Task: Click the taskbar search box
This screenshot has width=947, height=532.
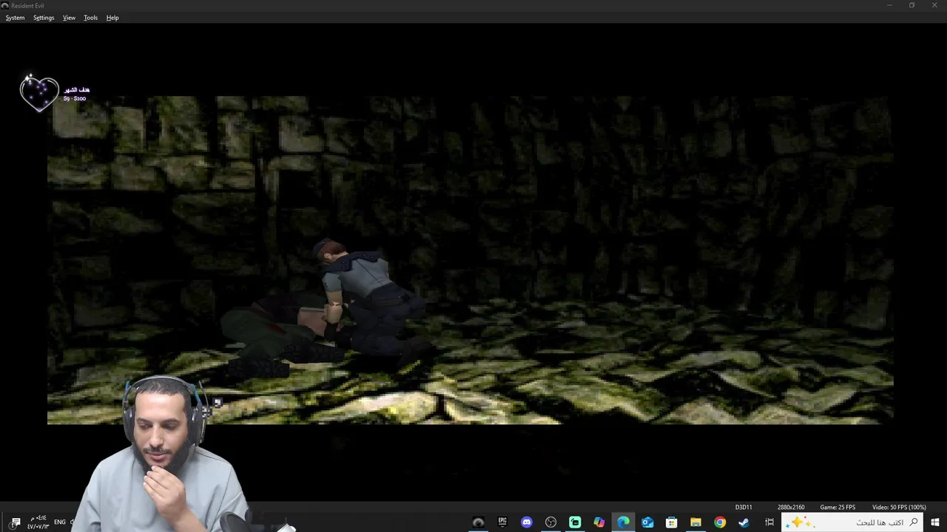Action: 852,522
